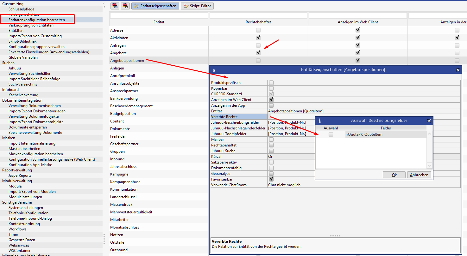The width and height of the screenshot is (467, 256).
Task: Open the Skript-Editor toolbar button
Action: (197, 6)
